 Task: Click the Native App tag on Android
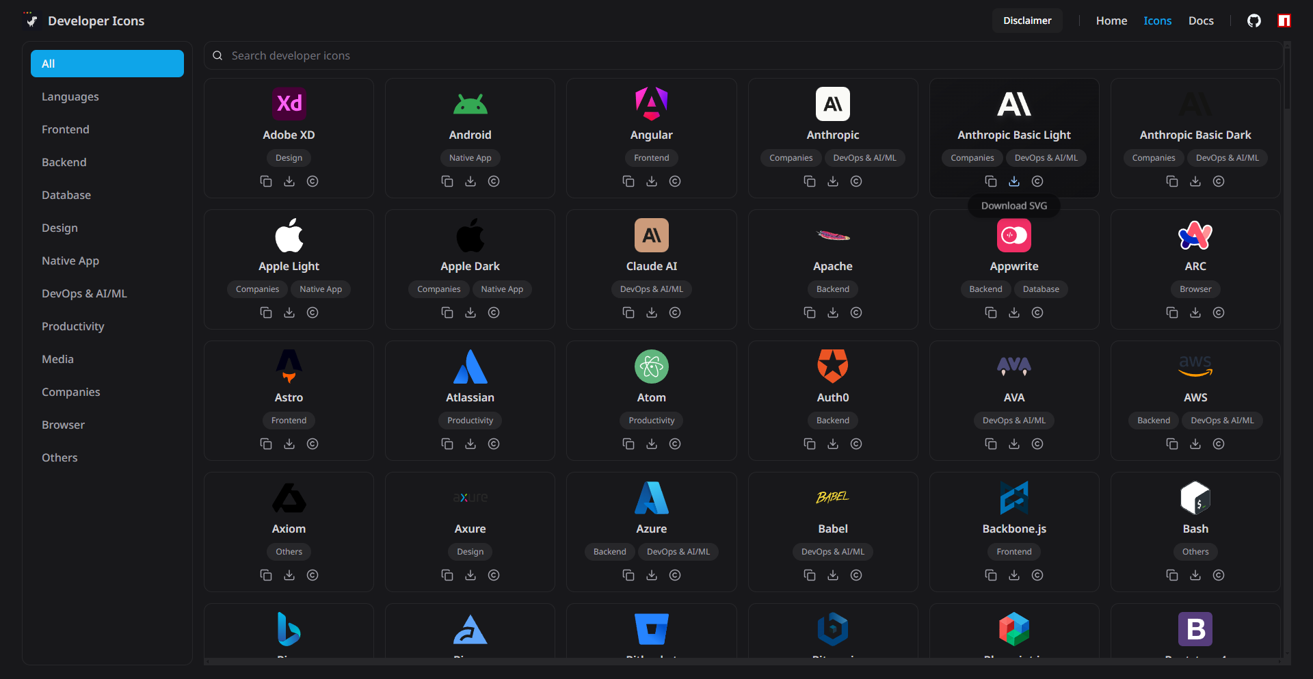(470, 158)
